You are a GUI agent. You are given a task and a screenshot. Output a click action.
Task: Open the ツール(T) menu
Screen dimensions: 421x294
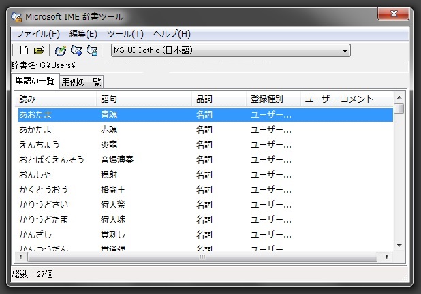coord(125,34)
